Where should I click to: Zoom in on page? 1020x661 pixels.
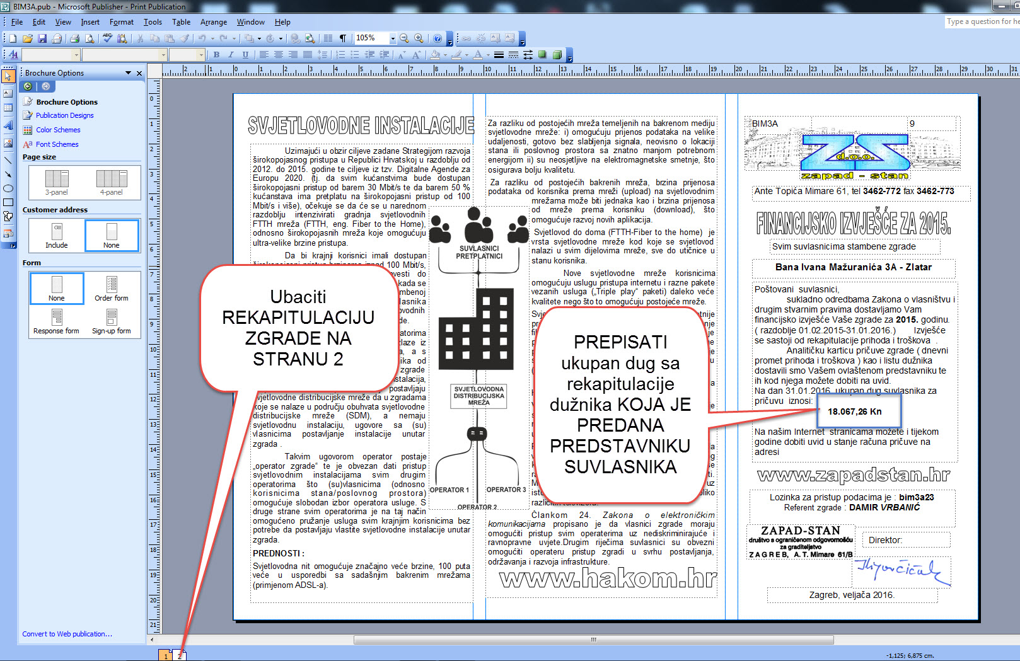419,38
